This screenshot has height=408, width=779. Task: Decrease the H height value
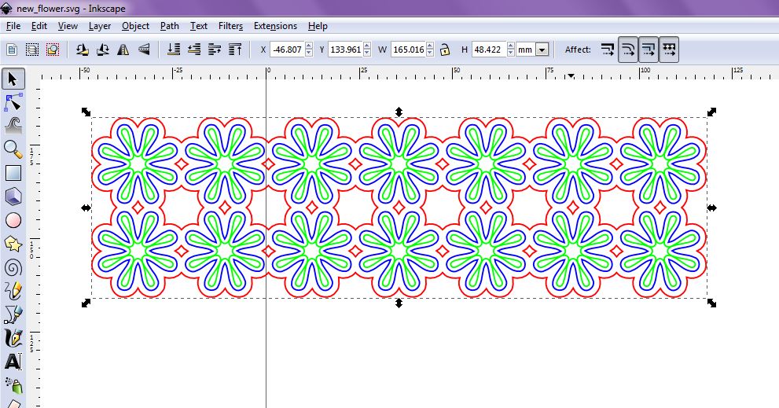(511, 53)
